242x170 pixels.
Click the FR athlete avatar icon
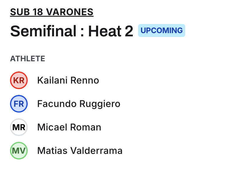click(x=19, y=104)
